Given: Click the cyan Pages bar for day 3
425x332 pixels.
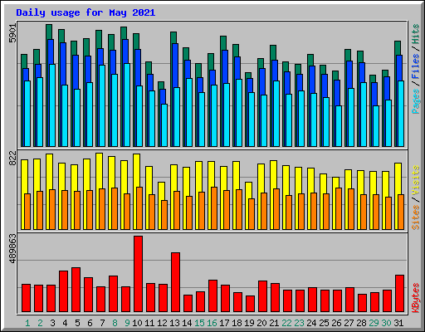Looking at the screenshot, I should click(52, 105).
